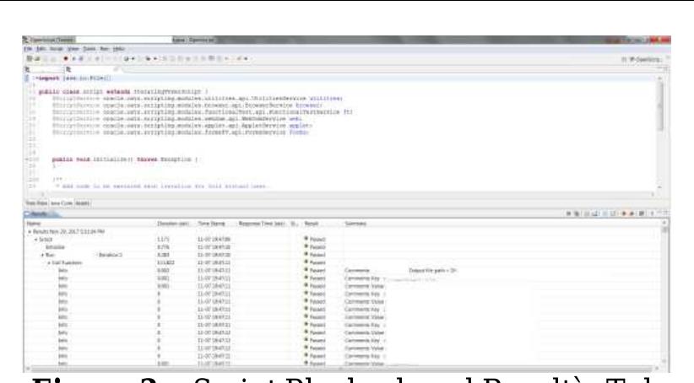Click the Response Time (sec) column header
The height and width of the screenshot is (383, 694).
click(x=262, y=224)
